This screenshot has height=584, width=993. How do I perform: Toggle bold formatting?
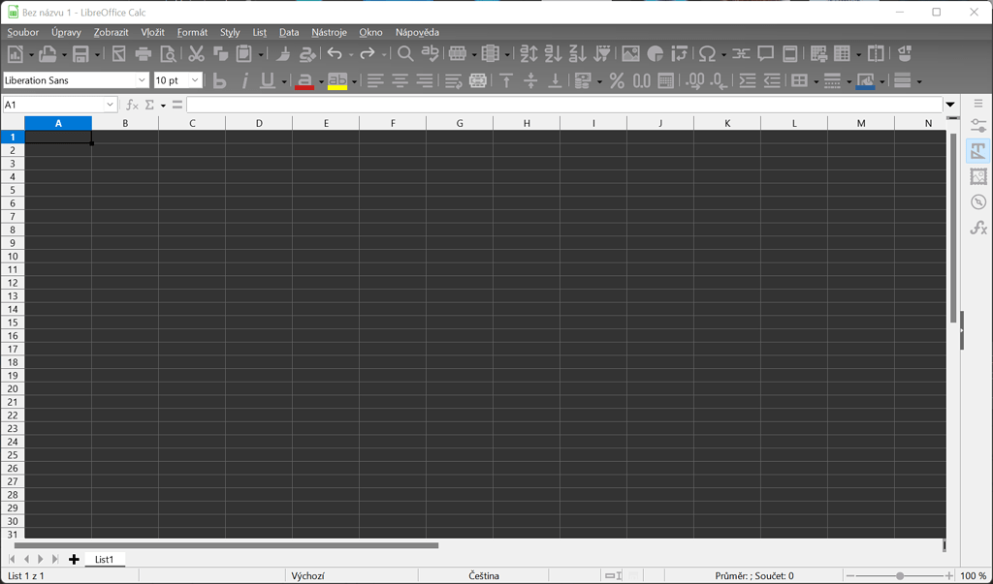tap(218, 80)
